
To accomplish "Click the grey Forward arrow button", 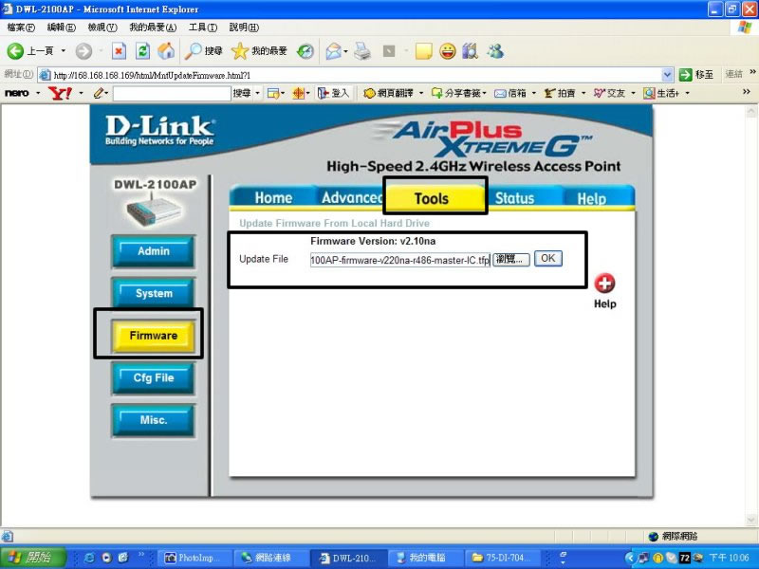I will 83,51.
